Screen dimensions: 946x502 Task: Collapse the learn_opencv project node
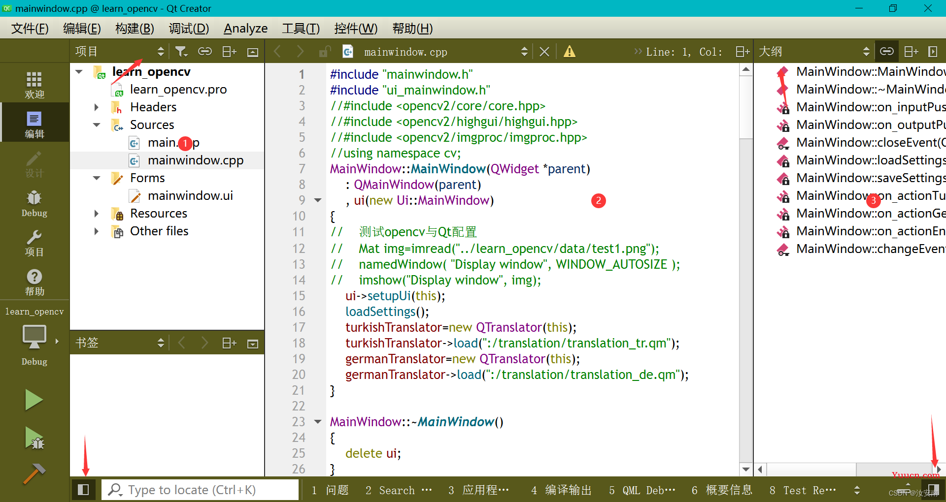pyautogui.click(x=79, y=72)
